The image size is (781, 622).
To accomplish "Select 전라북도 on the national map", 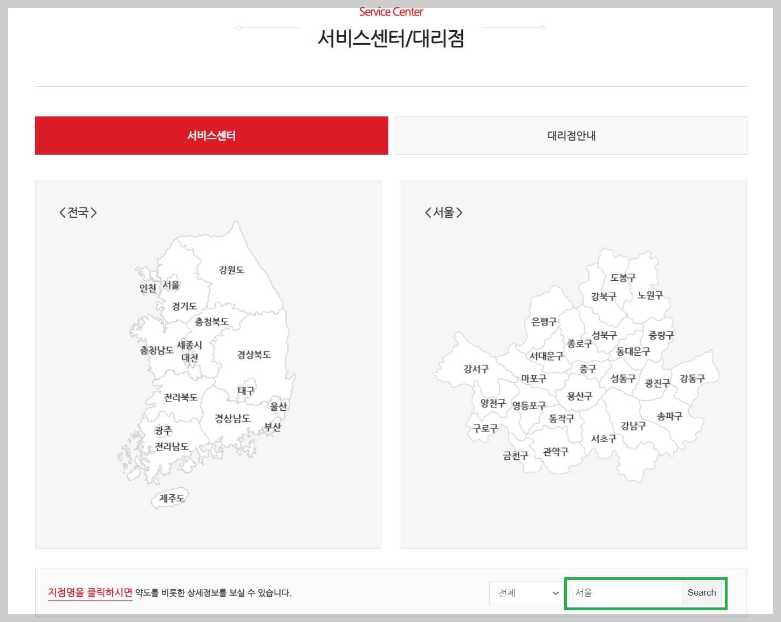I will pyautogui.click(x=181, y=398).
